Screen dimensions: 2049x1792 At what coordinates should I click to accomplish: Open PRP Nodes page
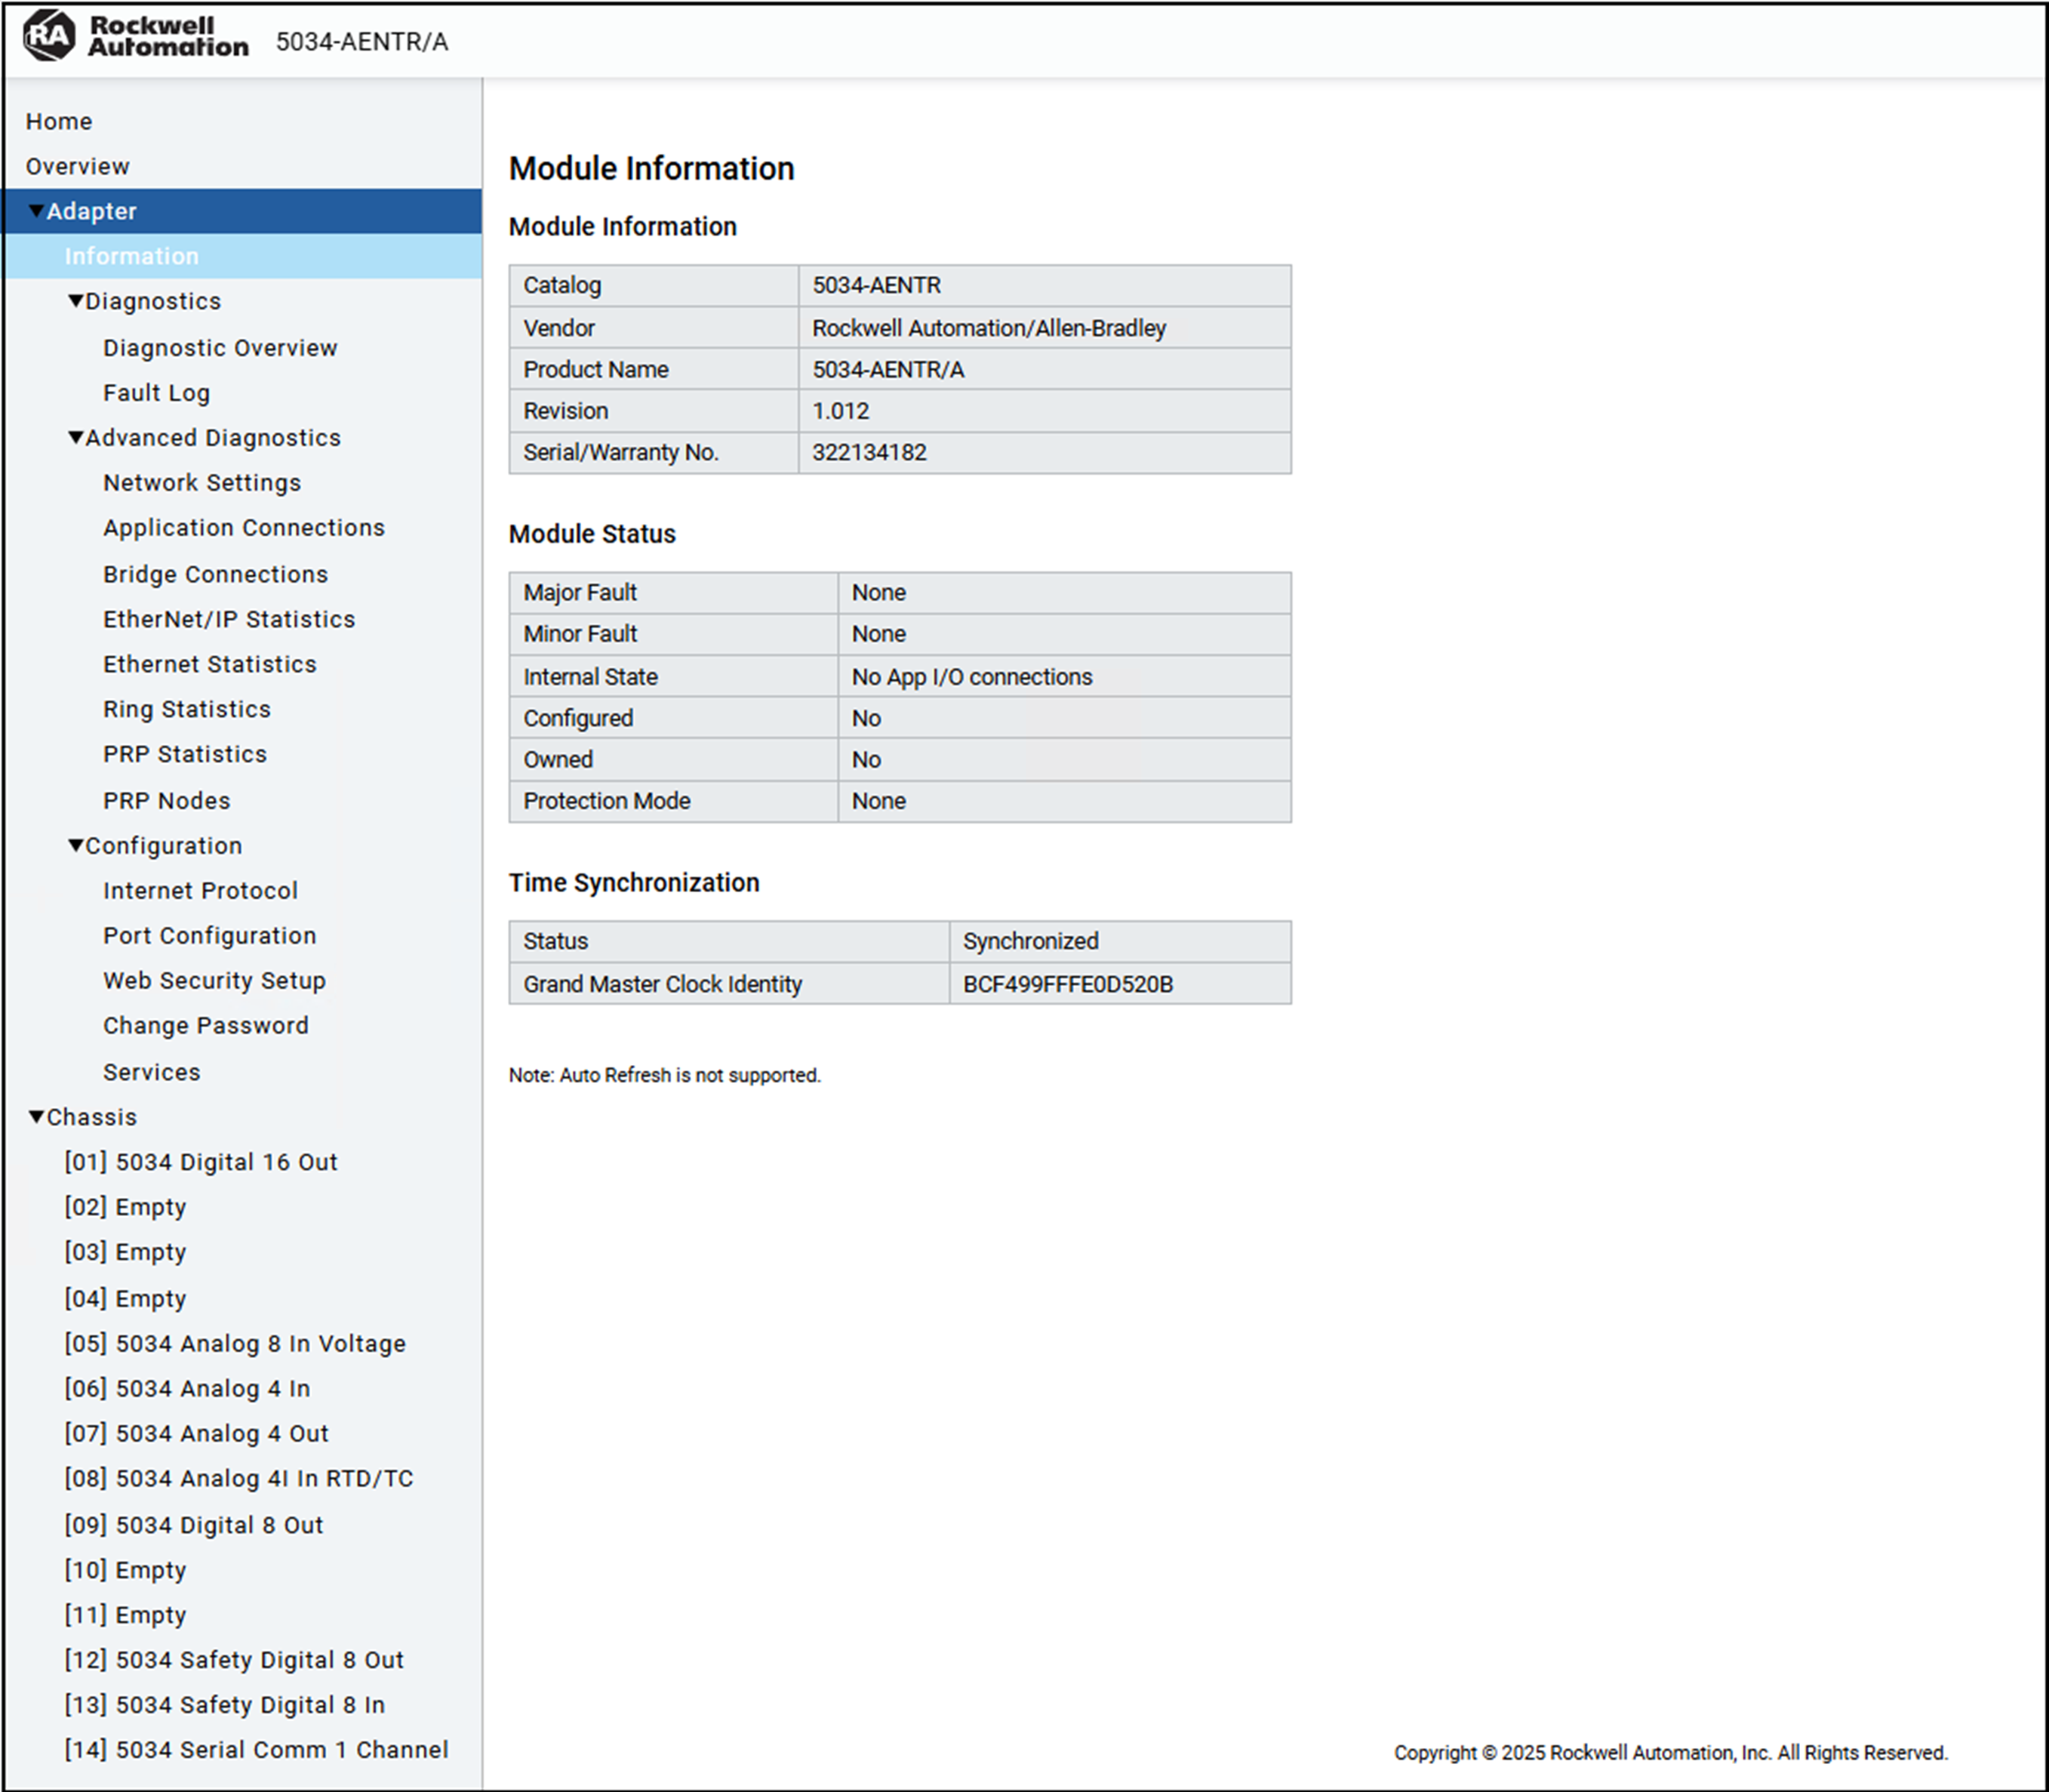click(167, 800)
